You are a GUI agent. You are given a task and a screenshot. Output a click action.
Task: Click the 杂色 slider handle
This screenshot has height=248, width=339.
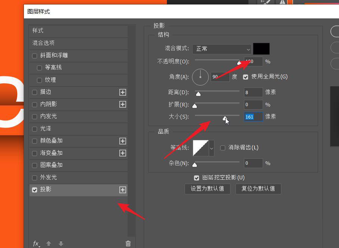(x=195, y=165)
